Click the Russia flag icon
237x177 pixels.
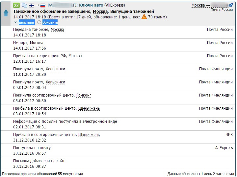(x=42, y=6)
